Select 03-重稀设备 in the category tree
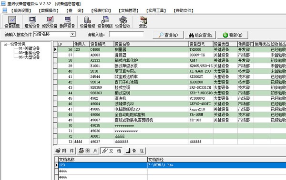The image size is (286, 180). click(x=29, y=53)
